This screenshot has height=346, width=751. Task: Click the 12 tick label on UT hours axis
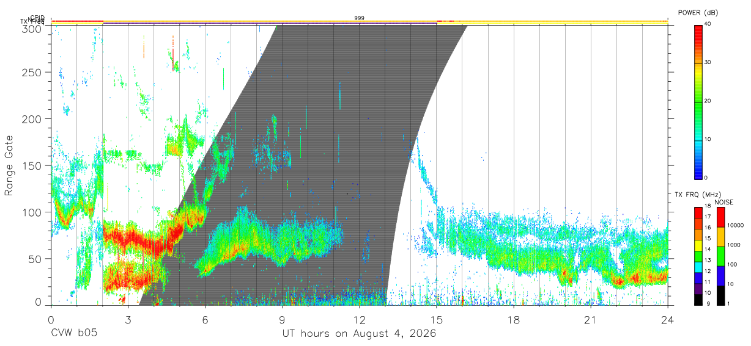point(360,320)
